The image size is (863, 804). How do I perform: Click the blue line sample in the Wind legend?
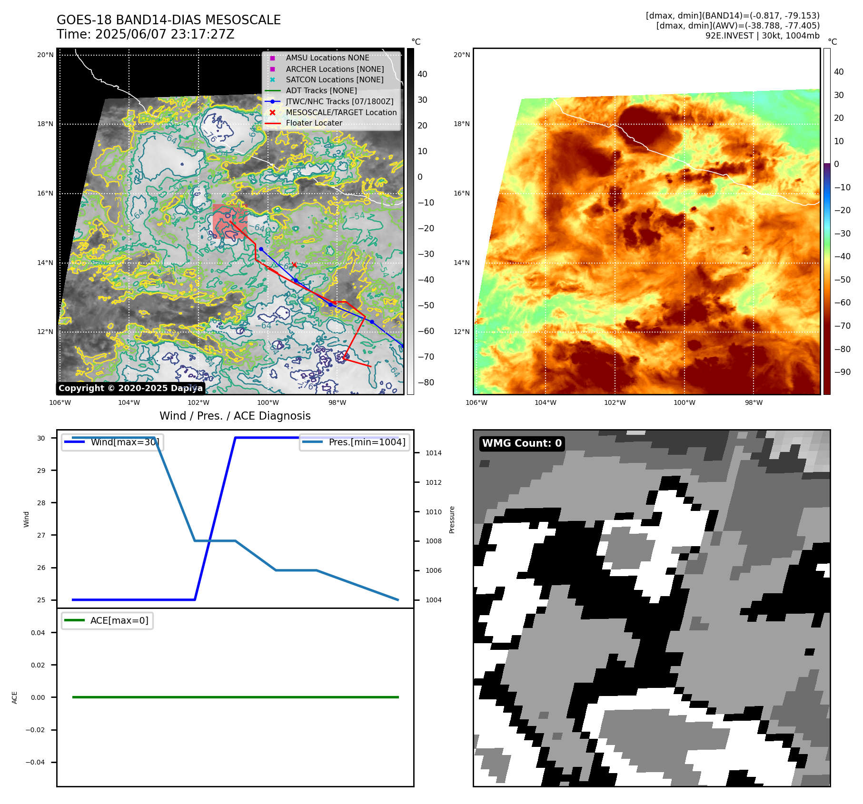pos(75,442)
